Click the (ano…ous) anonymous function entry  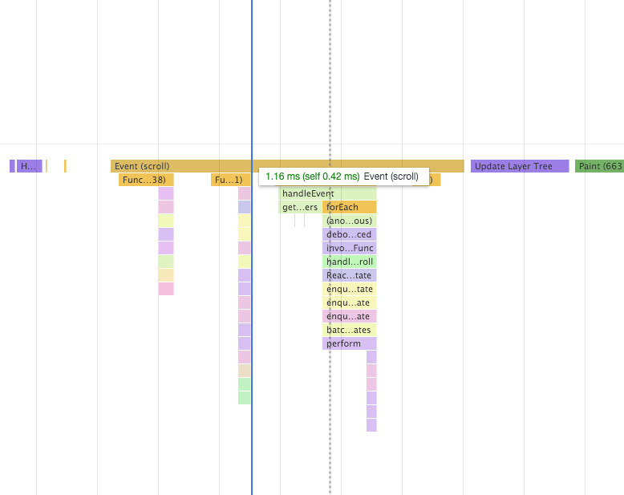(x=350, y=221)
